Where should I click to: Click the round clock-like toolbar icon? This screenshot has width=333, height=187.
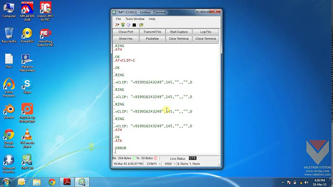(129, 25)
